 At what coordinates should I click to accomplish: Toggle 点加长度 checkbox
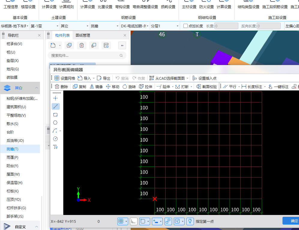coord(185,26)
